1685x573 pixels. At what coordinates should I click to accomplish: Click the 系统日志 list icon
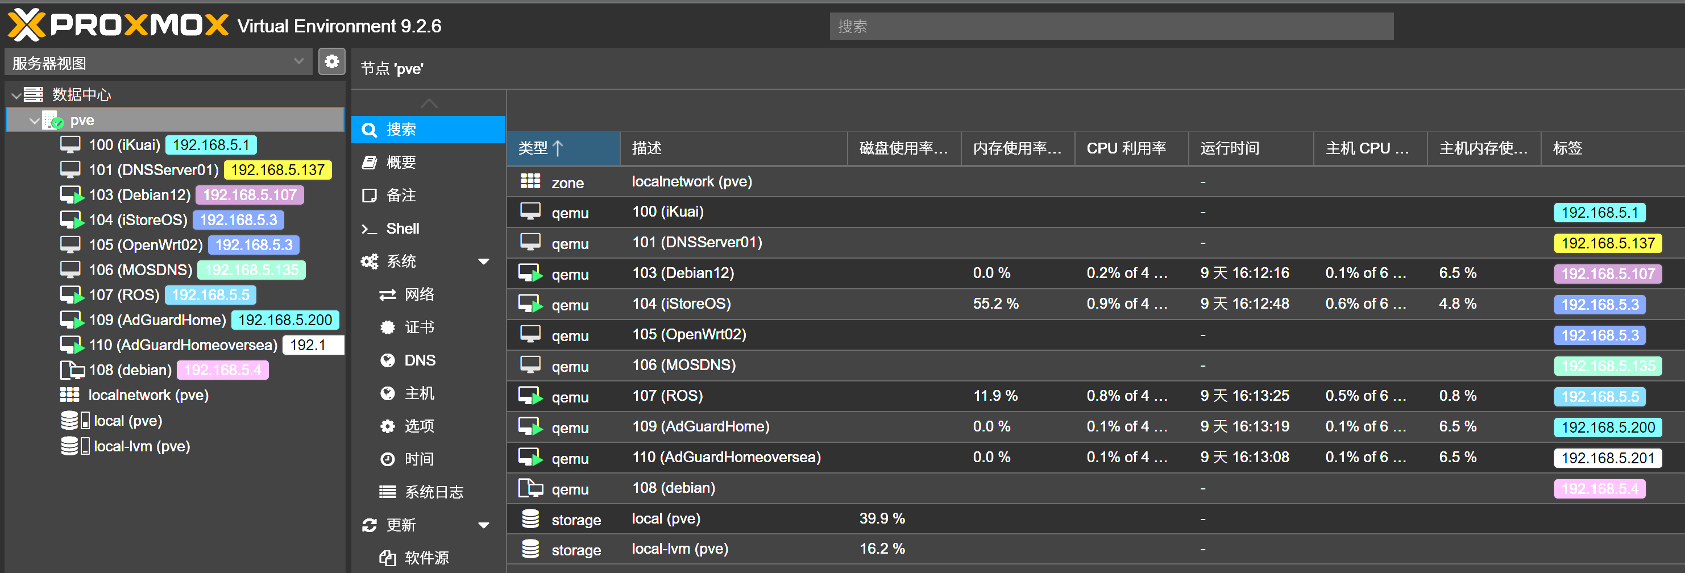pos(388,492)
